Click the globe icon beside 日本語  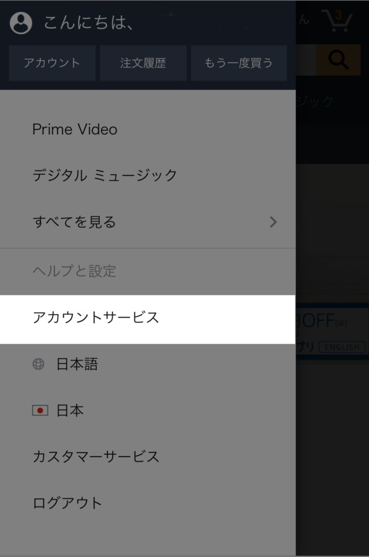click(x=38, y=364)
